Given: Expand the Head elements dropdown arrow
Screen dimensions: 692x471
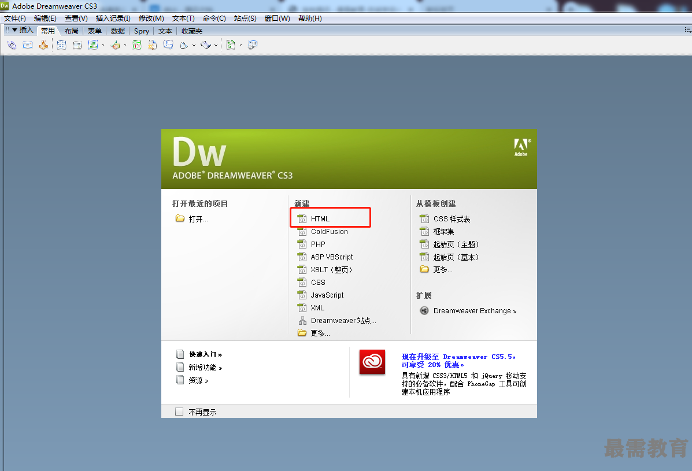Looking at the screenshot, I should [x=194, y=45].
